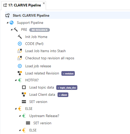Click the Load Job Items into Stash icon
The width and height of the screenshot is (130, 134).
point(20,51)
